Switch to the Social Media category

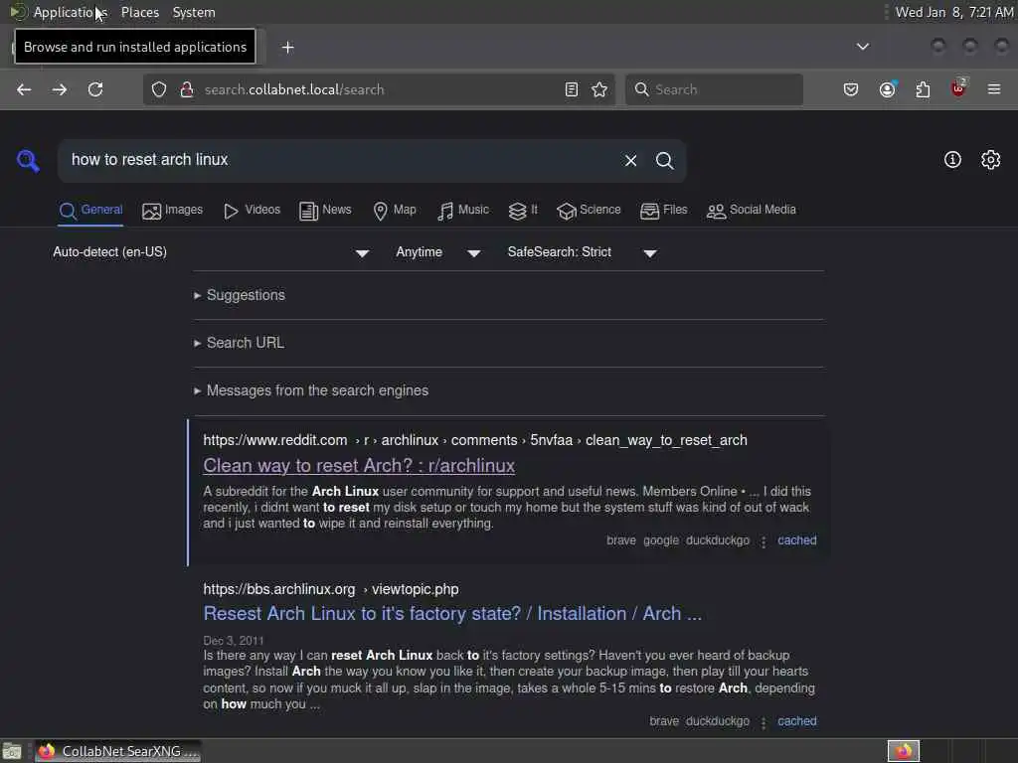click(x=752, y=211)
